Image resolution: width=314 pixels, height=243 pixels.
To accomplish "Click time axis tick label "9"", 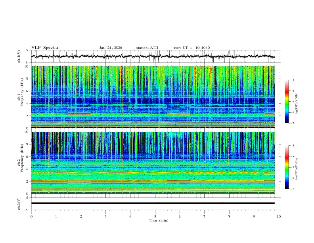I will click(x=254, y=216).
